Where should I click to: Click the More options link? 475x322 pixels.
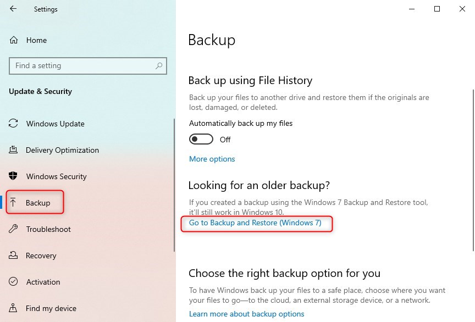(212, 159)
